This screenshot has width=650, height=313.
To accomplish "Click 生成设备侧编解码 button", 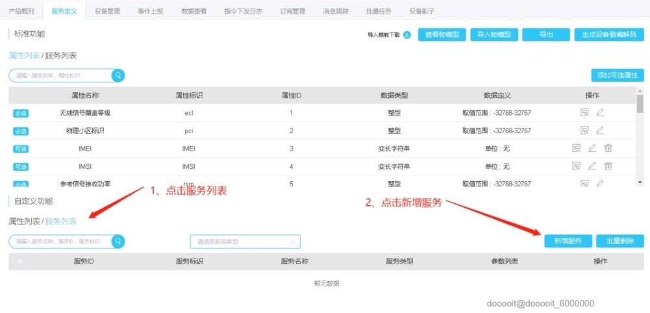I will coord(609,35).
